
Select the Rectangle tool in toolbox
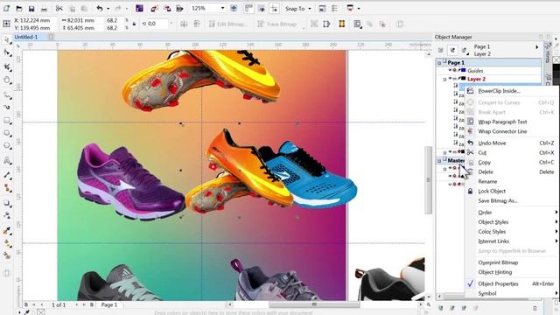click(7, 121)
